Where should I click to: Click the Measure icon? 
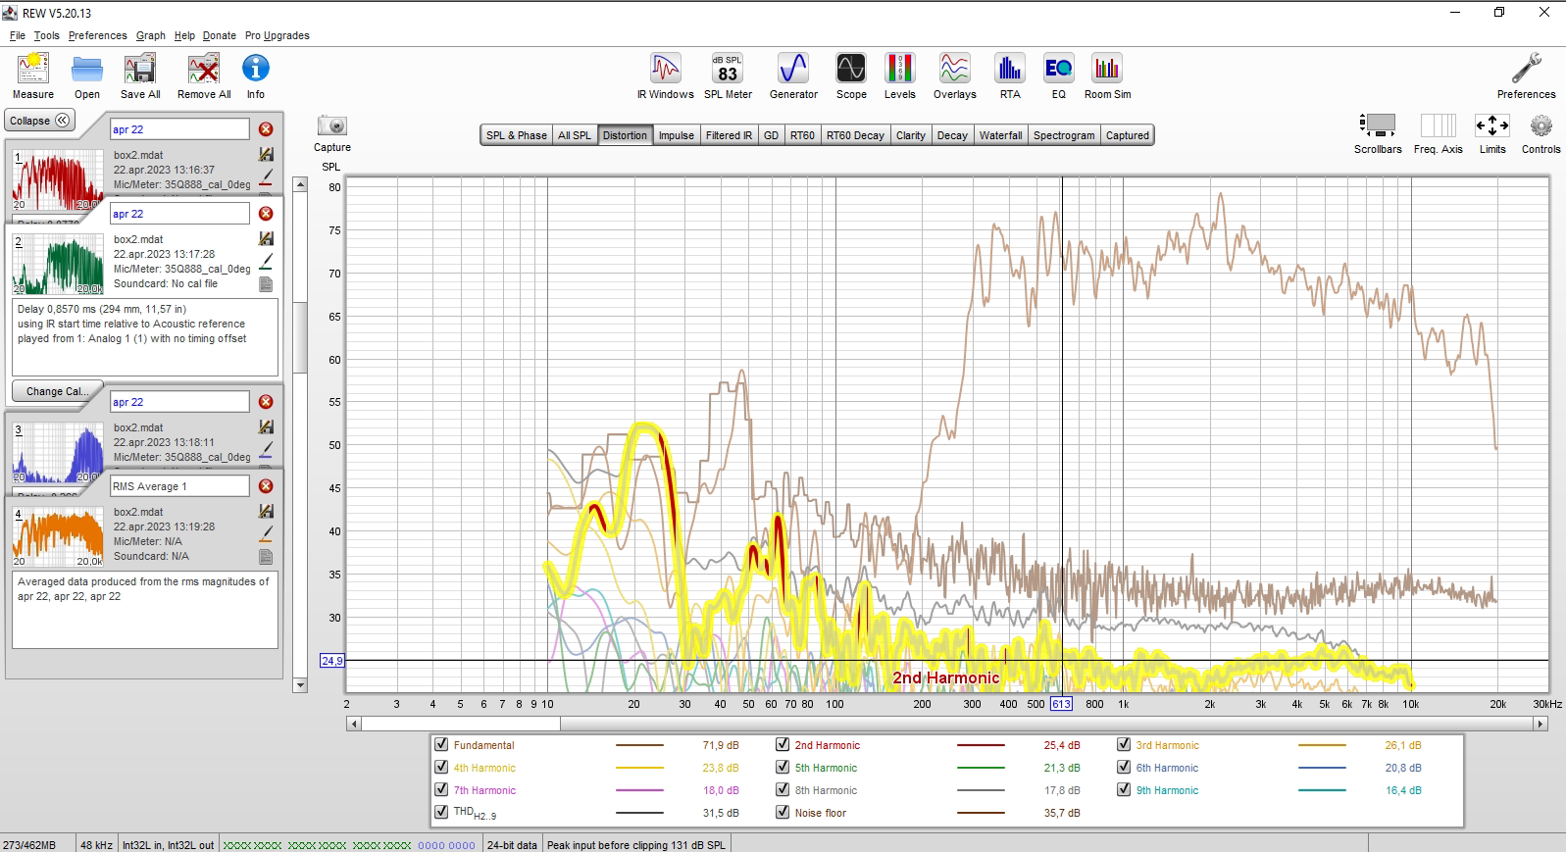[33, 69]
